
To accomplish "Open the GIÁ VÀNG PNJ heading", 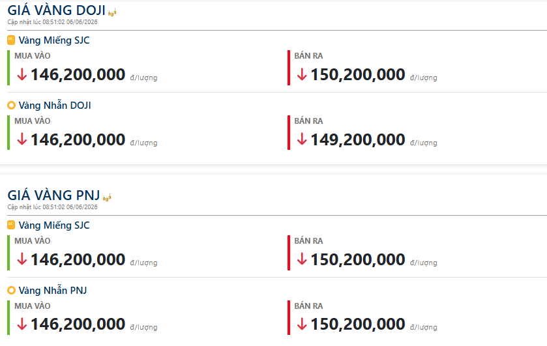I will coord(53,195).
